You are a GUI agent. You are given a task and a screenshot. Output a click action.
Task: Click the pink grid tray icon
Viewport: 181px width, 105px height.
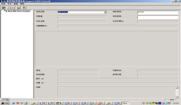pos(163,103)
